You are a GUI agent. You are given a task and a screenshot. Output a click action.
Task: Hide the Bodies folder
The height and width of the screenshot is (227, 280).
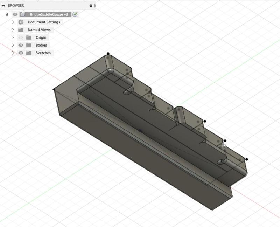[x=21, y=45]
